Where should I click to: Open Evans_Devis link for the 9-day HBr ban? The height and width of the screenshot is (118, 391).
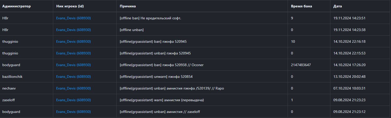click(73, 18)
